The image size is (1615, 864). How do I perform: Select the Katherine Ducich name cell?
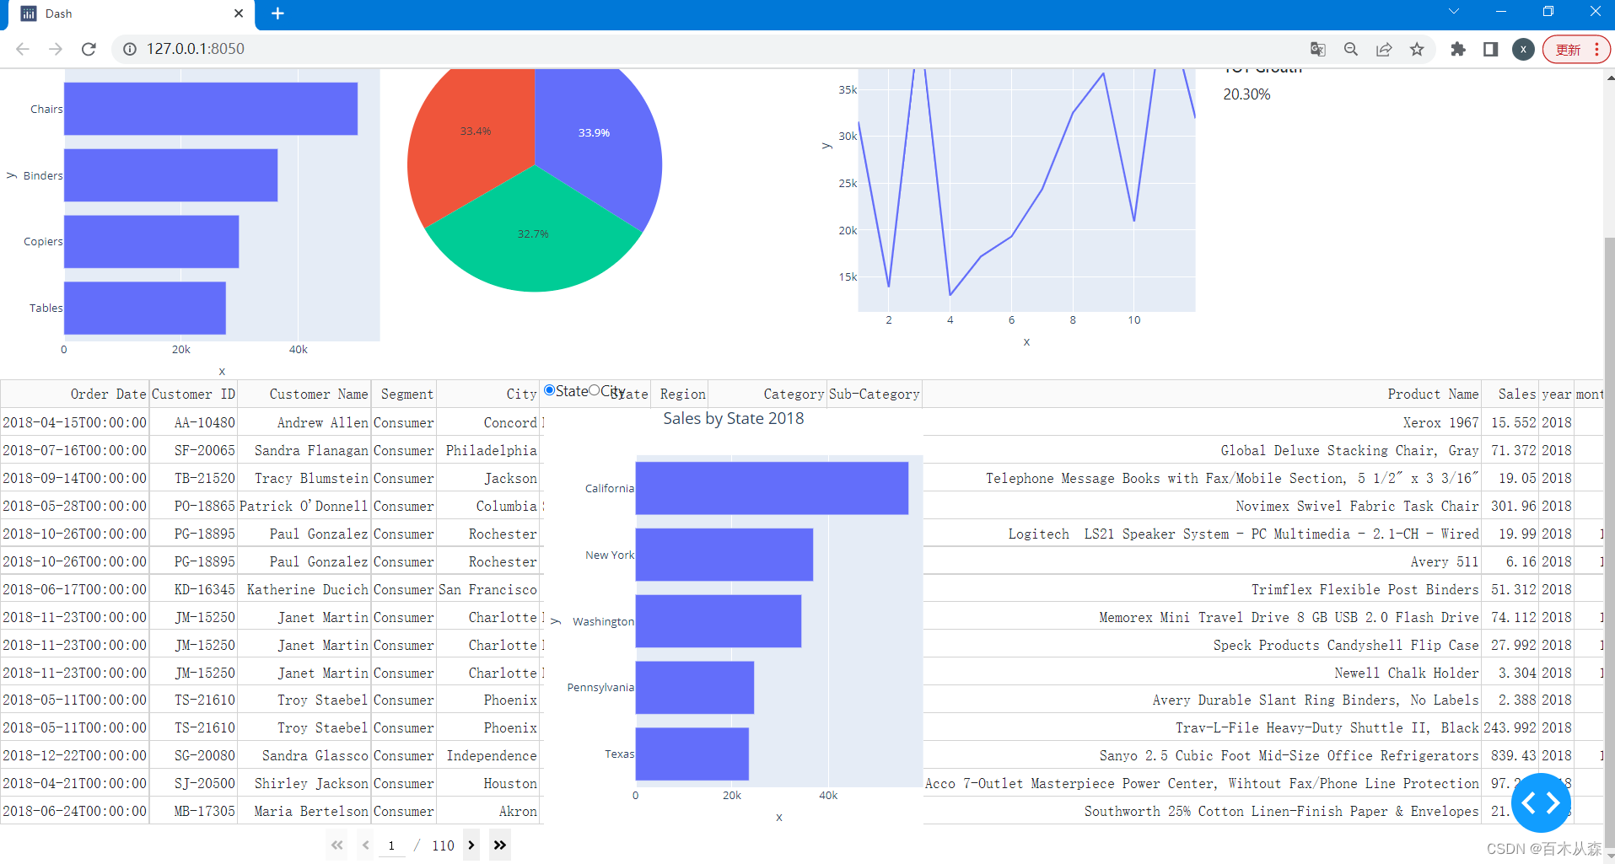tap(304, 589)
